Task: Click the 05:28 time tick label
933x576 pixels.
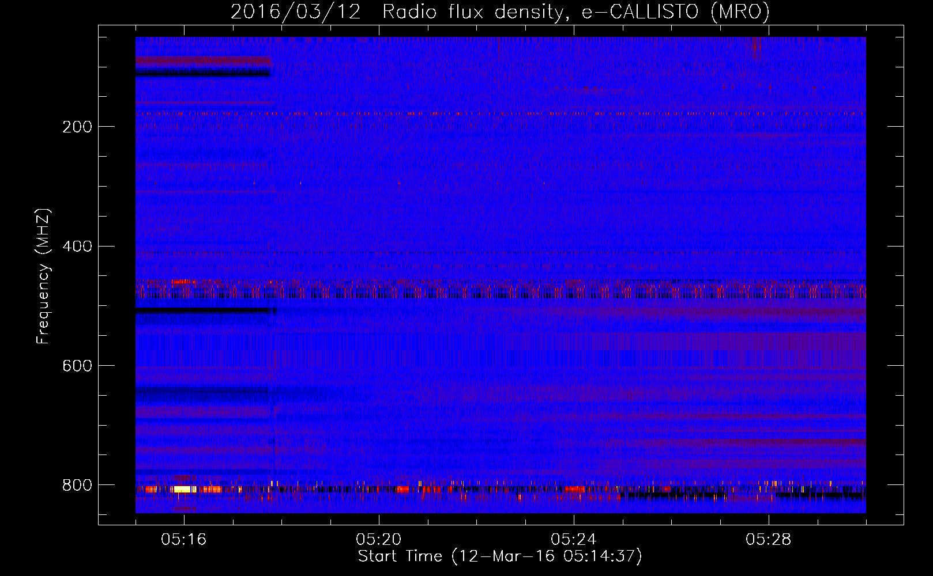Action: click(768, 540)
